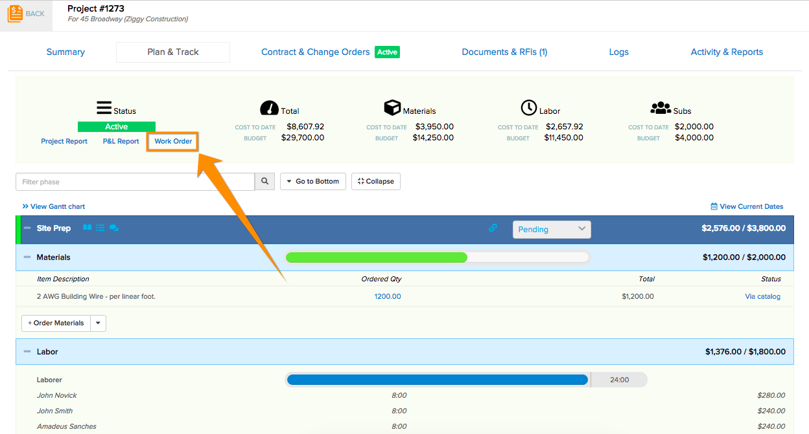Click the blue Laborer progress bar
This screenshot has height=434, width=809.
point(437,380)
